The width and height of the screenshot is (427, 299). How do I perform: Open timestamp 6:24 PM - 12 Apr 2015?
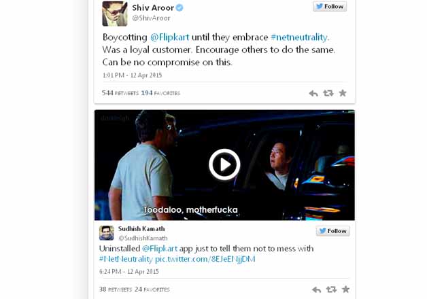(x=129, y=272)
